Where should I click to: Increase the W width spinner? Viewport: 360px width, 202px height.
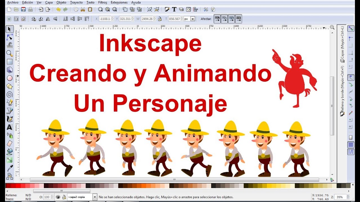click(154, 18)
